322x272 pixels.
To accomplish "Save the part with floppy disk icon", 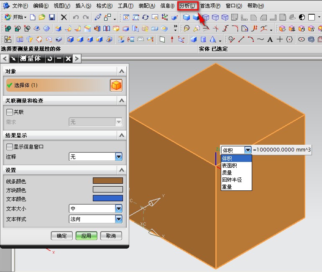I will (52, 17).
